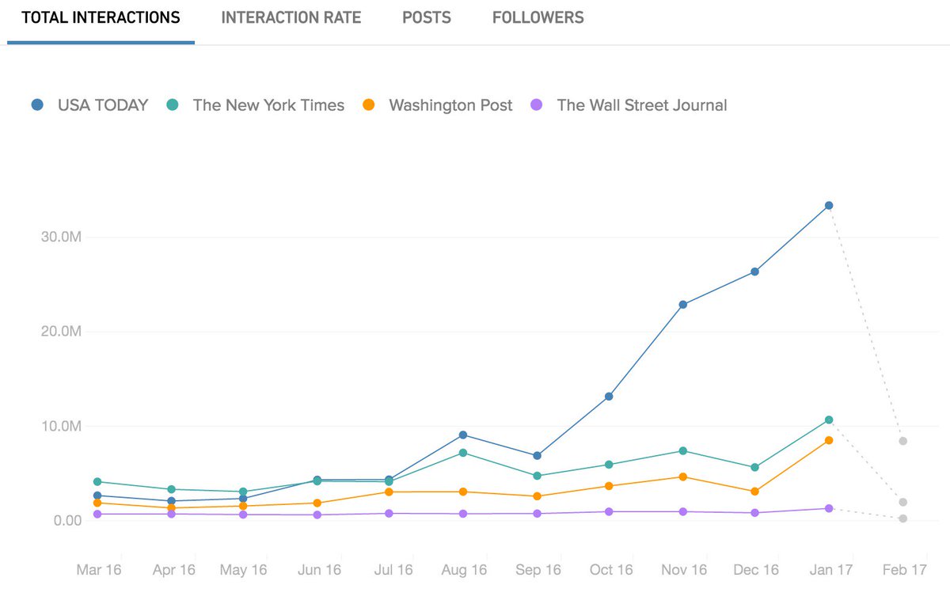Toggle the USA TODAY legend dot

tap(37, 104)
